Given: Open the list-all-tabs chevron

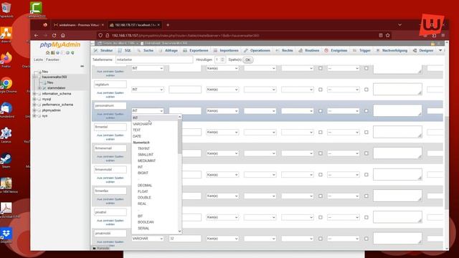Looking at the screenshot, I should point(400,25).
